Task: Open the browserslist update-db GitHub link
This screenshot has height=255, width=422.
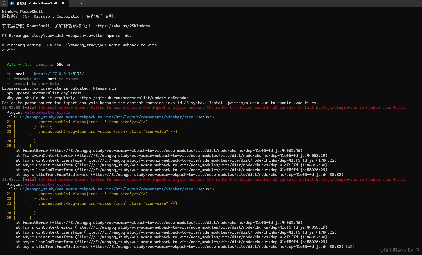Action: point(134,98)
